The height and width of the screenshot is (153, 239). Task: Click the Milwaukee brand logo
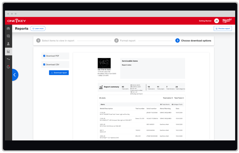pyautogui.click(x=227, y=21)
